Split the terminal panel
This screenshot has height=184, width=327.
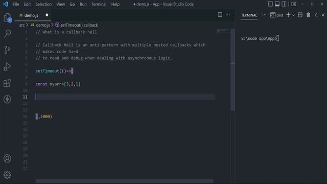point(300,15)
